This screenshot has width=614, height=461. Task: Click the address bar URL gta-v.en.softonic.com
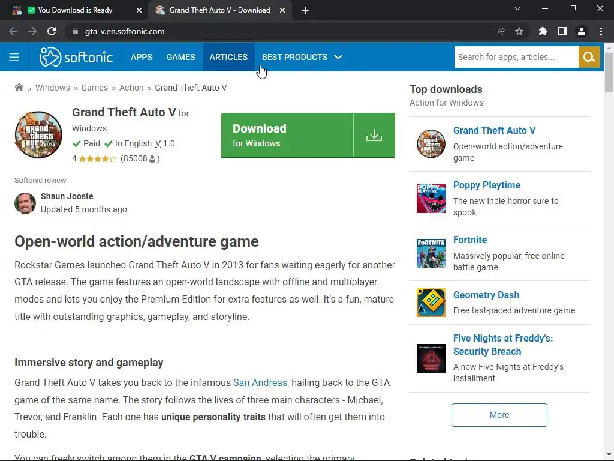click(x=125, y=31)
